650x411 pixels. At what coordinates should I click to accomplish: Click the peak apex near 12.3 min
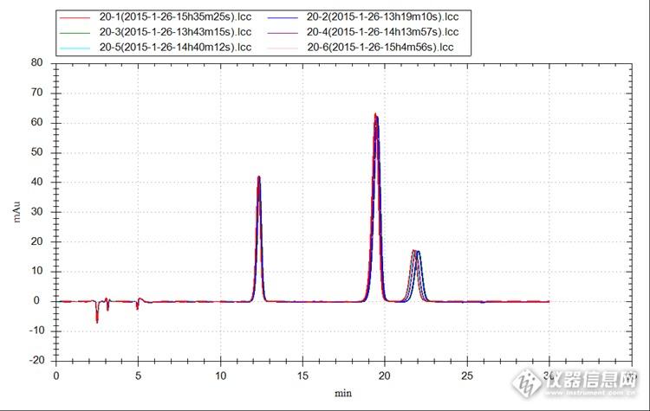258,177
